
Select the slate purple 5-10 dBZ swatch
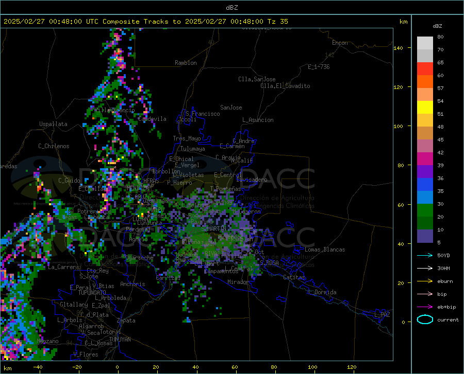pos(425,236)
